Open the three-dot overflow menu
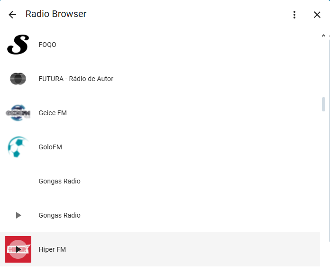The height and width of the screenshot is (274, 330). 294,15
